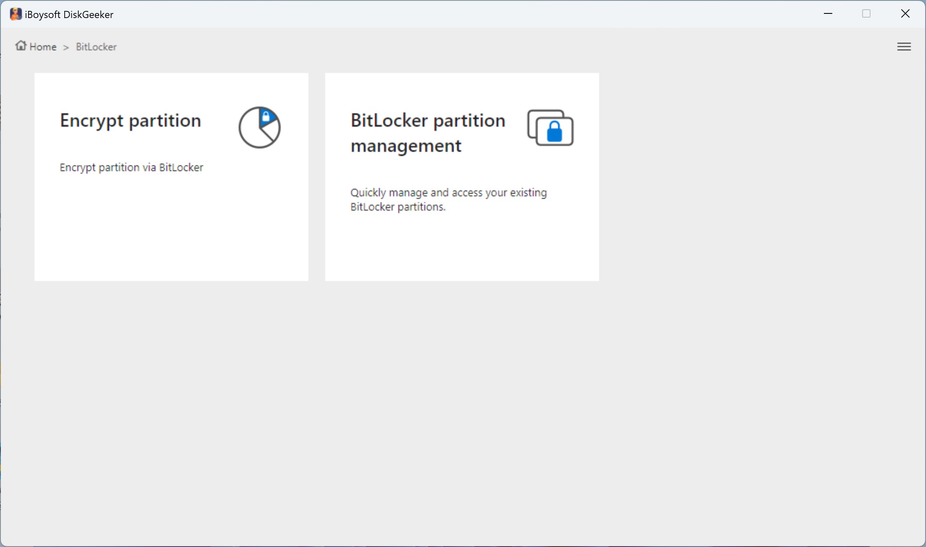Screen dimensions: 926x547
Task: Go back to Home breadcrumb link
Action: click(43, 47)
